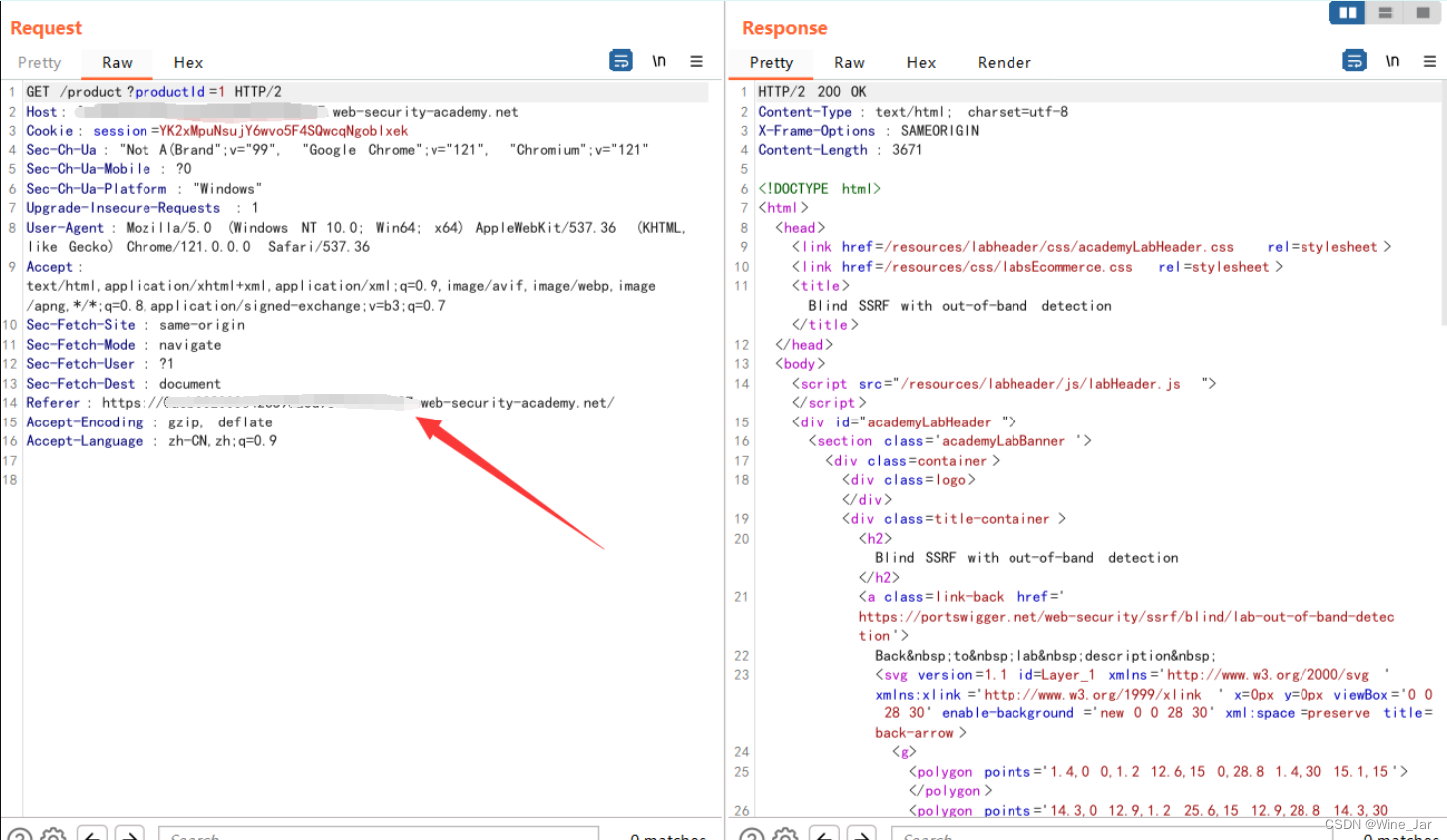Click the labHeader.js script src line

tap(1004, 384)
